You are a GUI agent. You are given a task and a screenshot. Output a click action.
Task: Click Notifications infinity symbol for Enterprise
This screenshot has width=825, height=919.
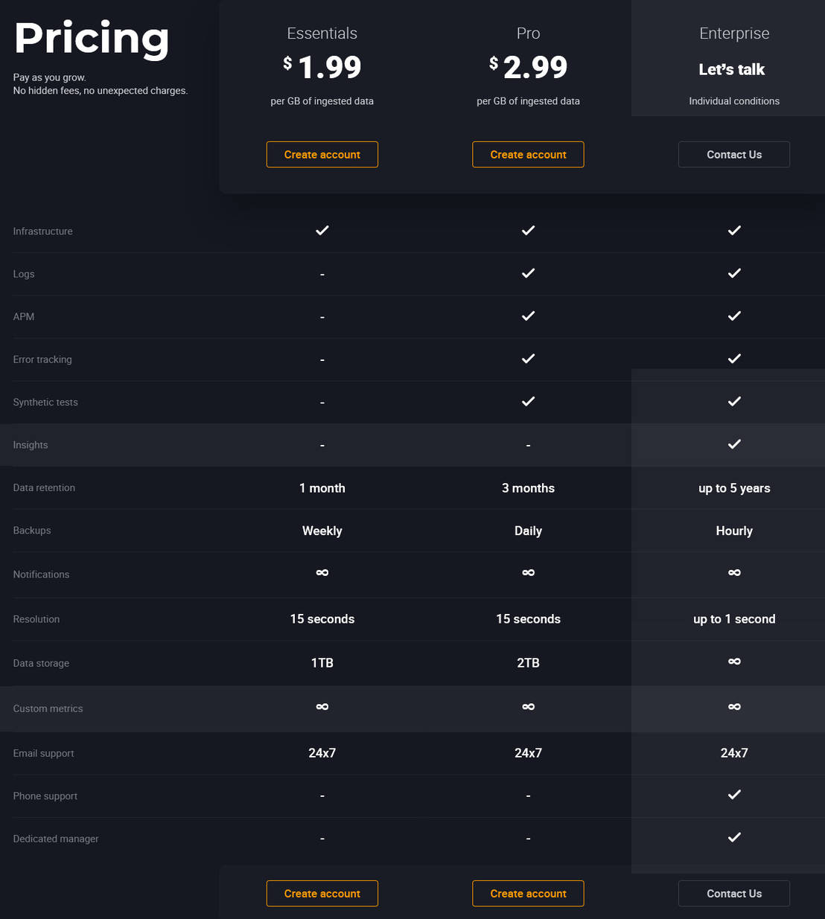coord(734,572)
